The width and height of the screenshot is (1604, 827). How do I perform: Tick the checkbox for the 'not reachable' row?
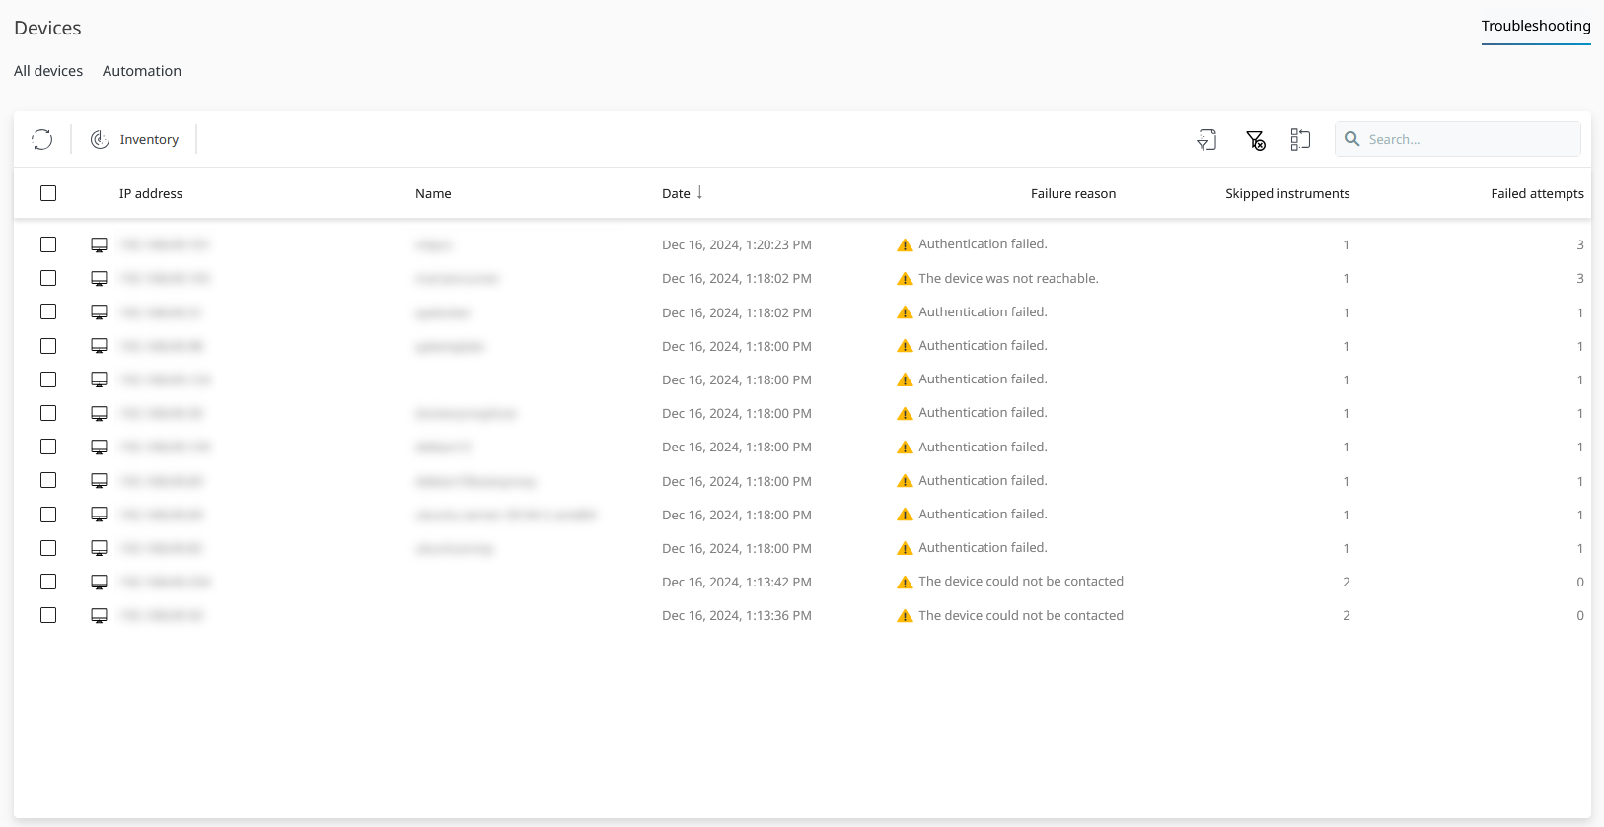(x=48, y=278)
